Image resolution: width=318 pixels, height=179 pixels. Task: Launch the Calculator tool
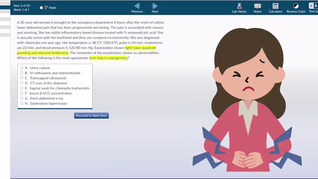click(x=276, y=8)
